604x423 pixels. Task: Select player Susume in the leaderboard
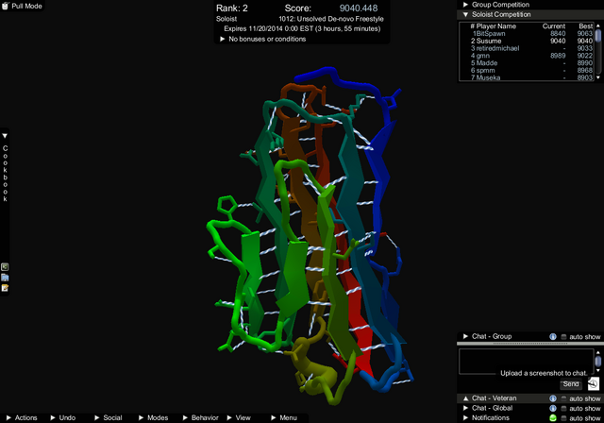(x=531, y=41)
